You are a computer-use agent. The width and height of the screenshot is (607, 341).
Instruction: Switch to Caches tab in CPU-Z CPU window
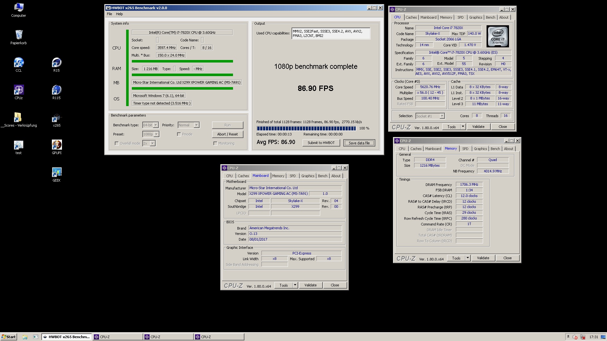click(x=411, y=17)
